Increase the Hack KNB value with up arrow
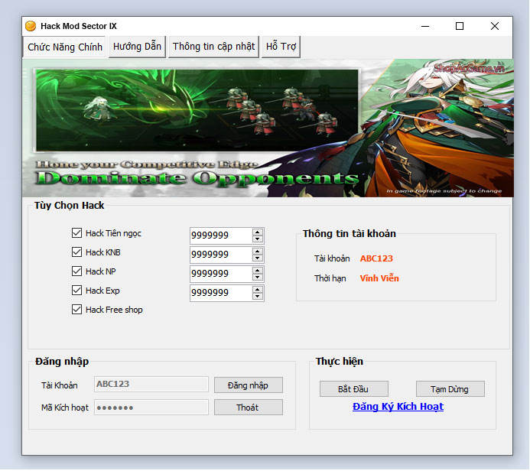The height and width of the screenshot is (471, 530). coord(258,252)
